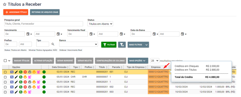Click Gerar Boleto button

pos(85,61)
